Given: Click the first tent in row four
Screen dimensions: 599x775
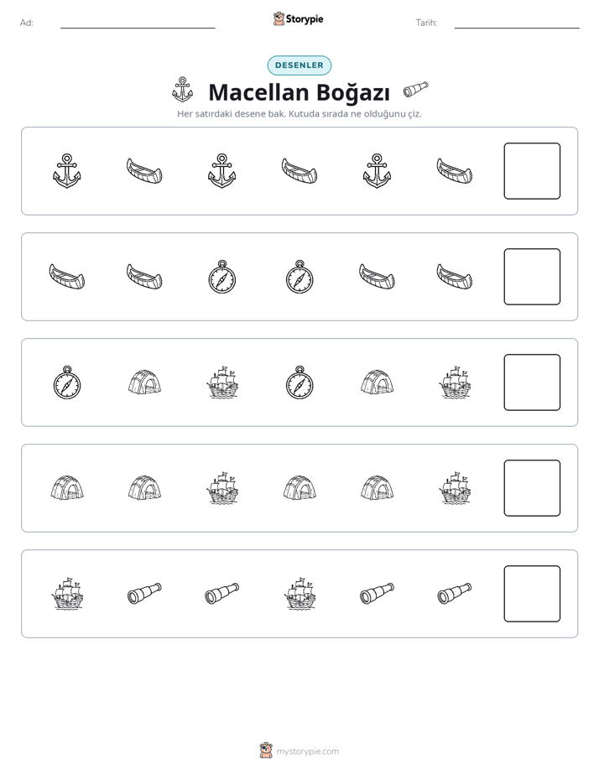Looking at the screenshot, I should [x=67, y=488].
